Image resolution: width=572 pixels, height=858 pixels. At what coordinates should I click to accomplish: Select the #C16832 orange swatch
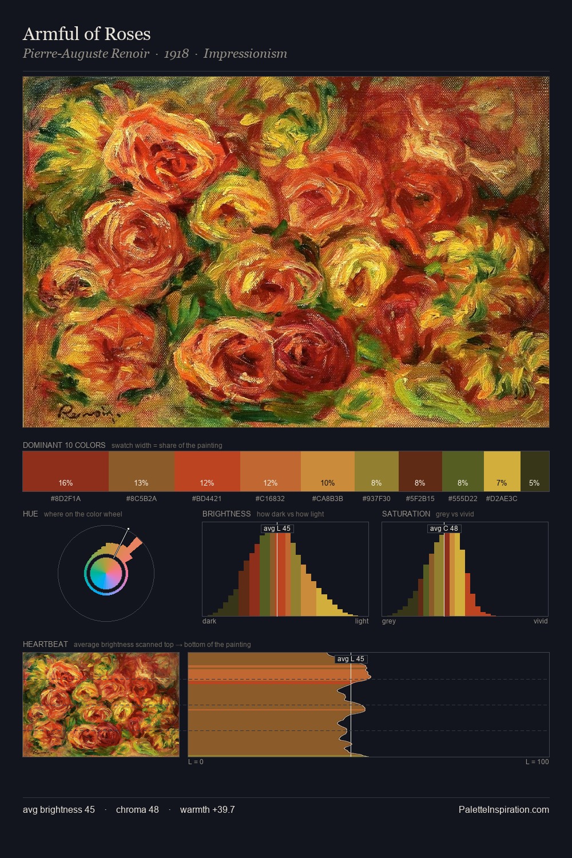(x=271, y=471)
